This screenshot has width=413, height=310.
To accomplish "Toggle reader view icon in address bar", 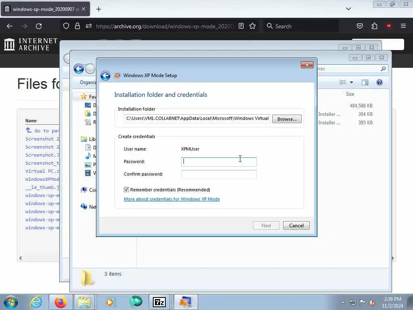I will (241, 26).
